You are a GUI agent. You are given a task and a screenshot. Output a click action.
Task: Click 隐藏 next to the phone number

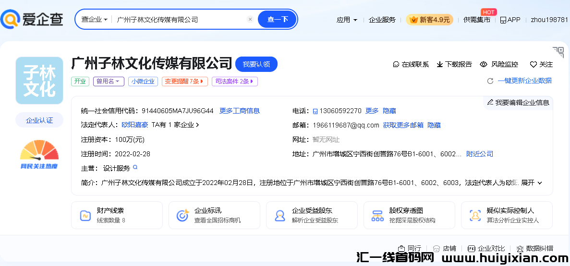click(389, 111)
